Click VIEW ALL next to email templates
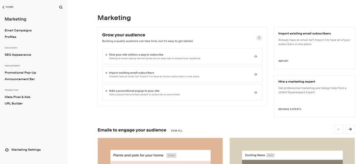362x164 pixels. 176,131
